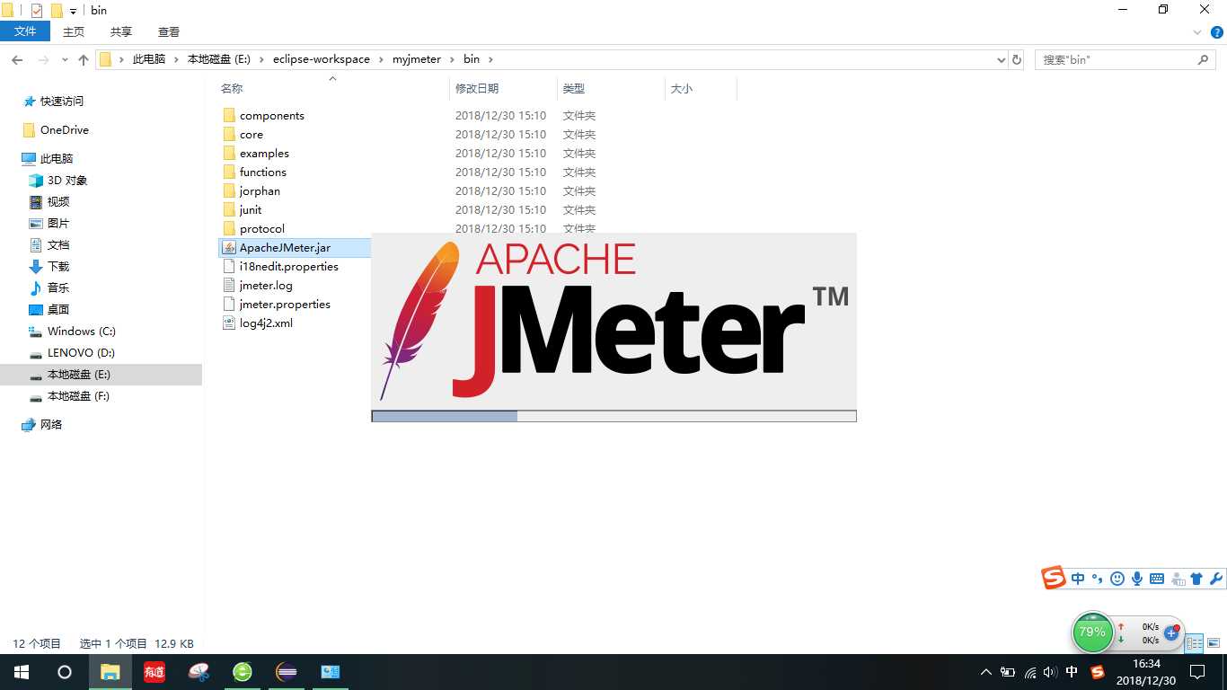Expand the chevron after eclipse-workspace breadcrumb

[381, 59]
